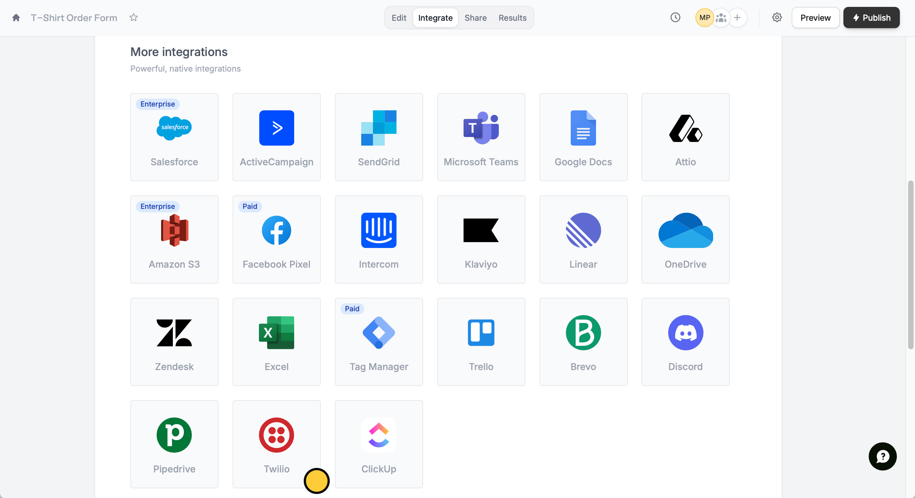Open form settings gear icon
Image resolution: width=915 pixels, height=498 pixels.
coord(777,17)
